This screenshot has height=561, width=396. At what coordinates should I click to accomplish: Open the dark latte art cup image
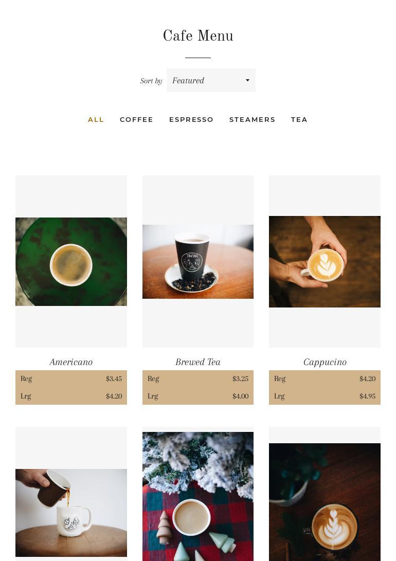(x=325, y=502)
